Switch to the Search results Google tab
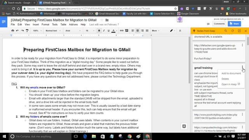 19,3
